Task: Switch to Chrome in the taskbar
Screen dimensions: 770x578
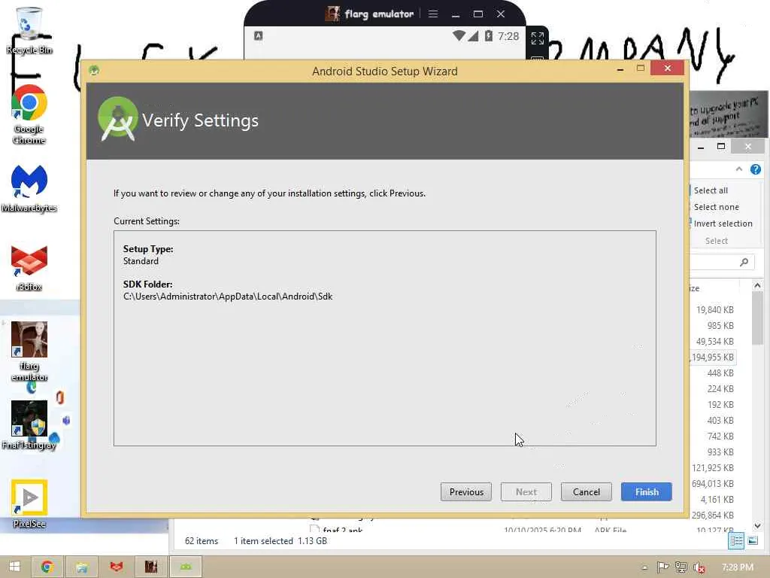Action: (x=47, y=567)
